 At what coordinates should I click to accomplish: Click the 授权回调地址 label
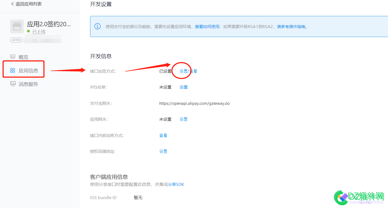(103, 152)
